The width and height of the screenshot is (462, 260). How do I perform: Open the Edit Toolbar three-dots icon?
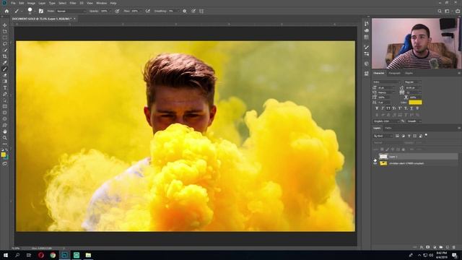[x=5, y=144]
